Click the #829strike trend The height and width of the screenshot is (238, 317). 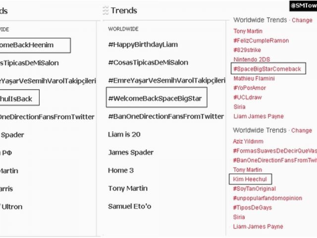point(247,50)
